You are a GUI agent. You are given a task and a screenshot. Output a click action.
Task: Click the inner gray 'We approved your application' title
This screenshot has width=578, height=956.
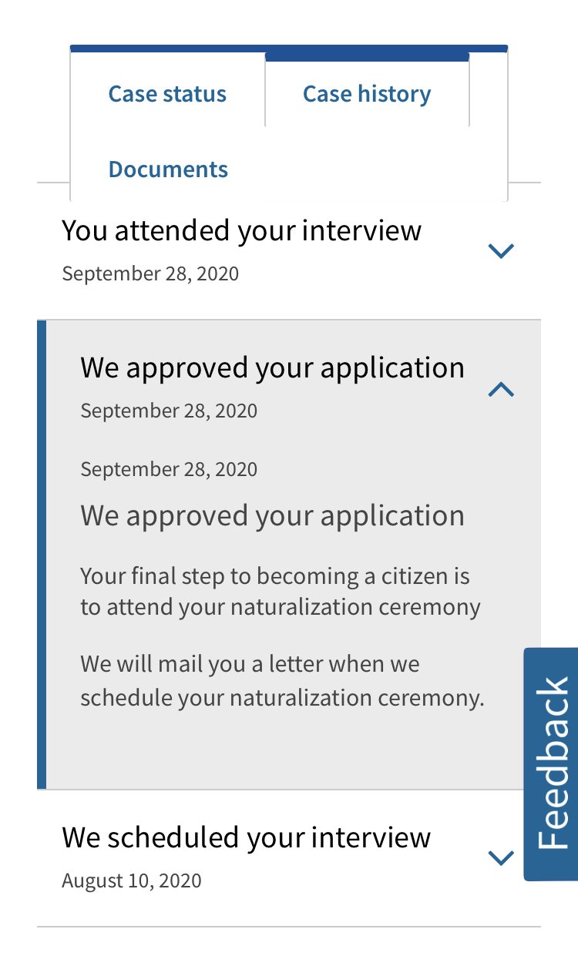click(x=272, y=515)
